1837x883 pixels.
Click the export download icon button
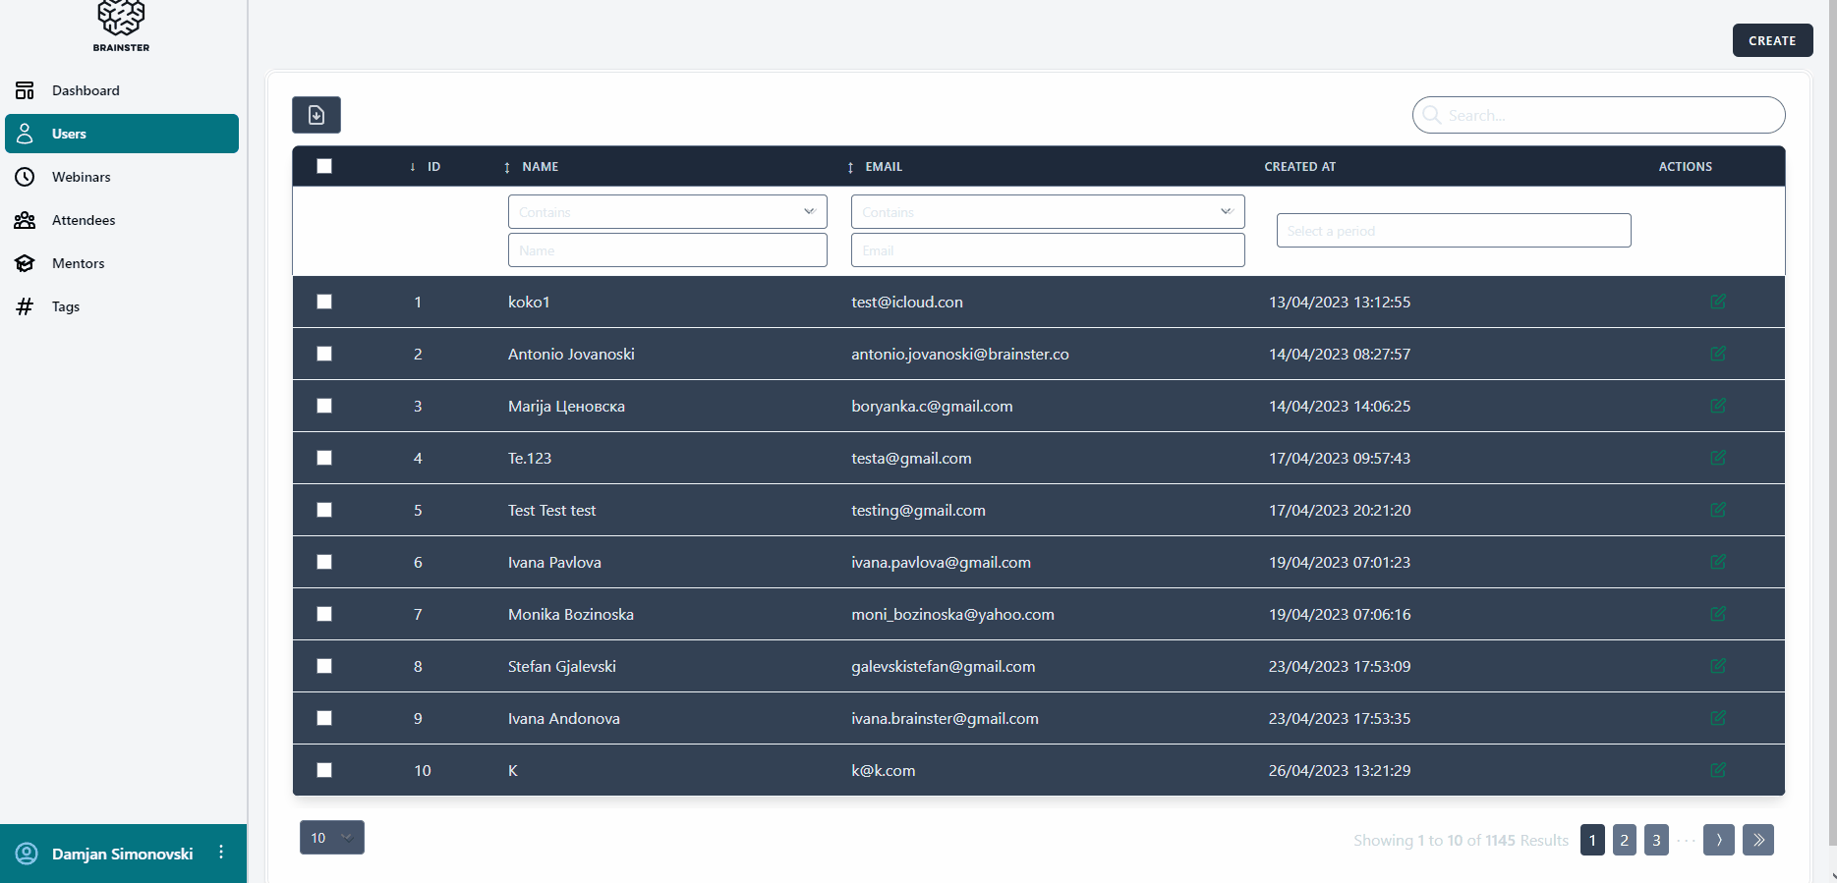click(316, 115)
